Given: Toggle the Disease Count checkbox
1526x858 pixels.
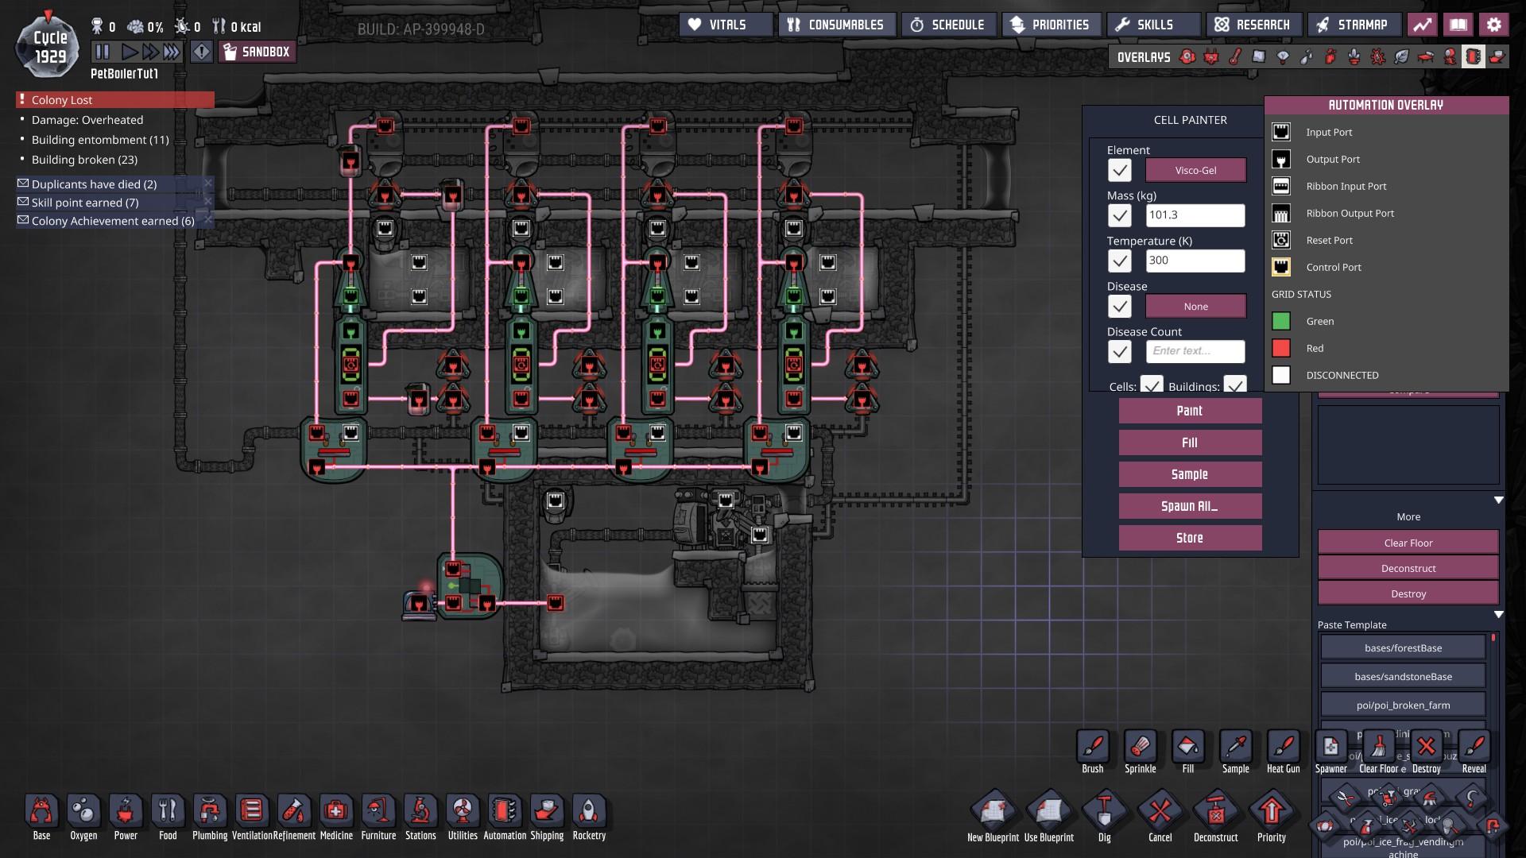Looking at the screenshot, I should [x=1120, y=351].
